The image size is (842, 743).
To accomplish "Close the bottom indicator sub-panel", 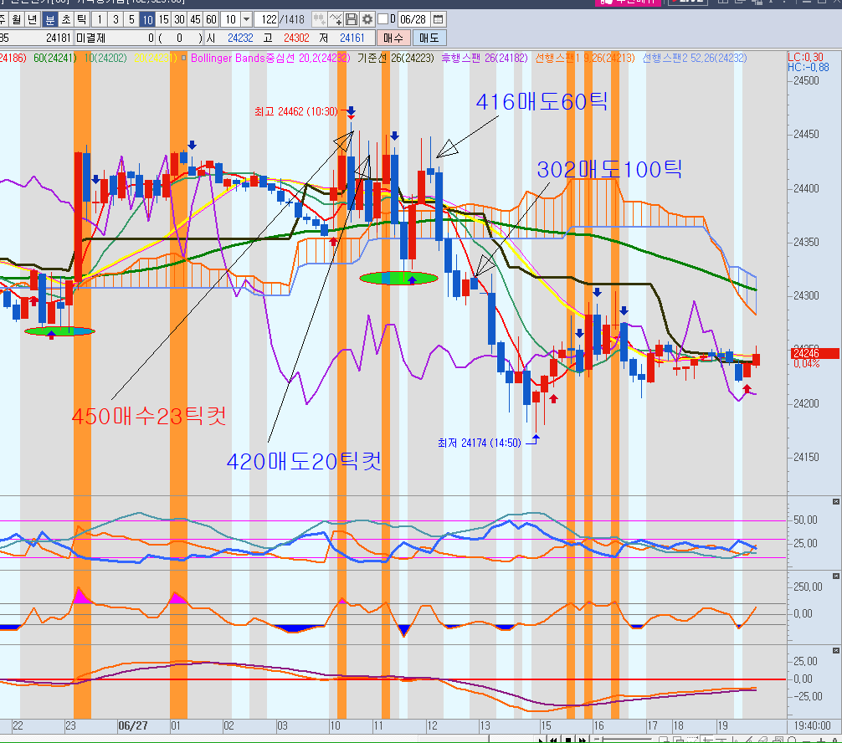I will tap(834, 650).
